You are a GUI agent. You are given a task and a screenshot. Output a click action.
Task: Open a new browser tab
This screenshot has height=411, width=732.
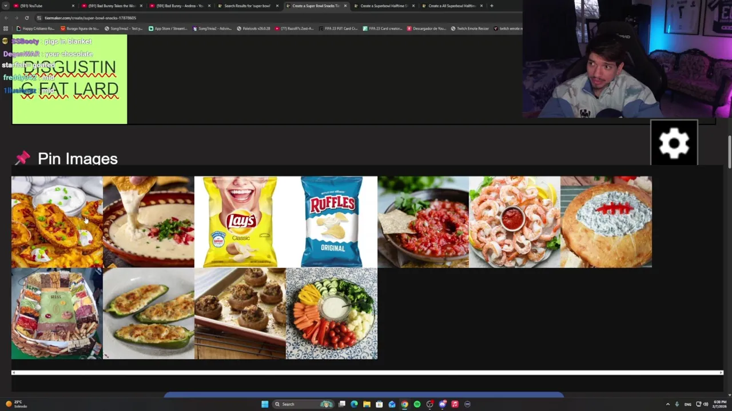[491, 6]
